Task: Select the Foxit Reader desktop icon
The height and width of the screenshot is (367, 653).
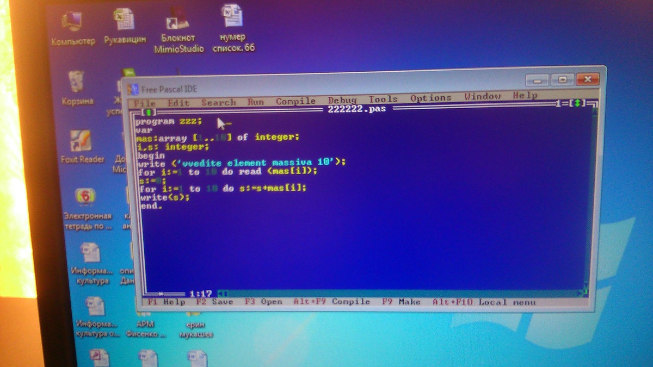Action: 82,147
